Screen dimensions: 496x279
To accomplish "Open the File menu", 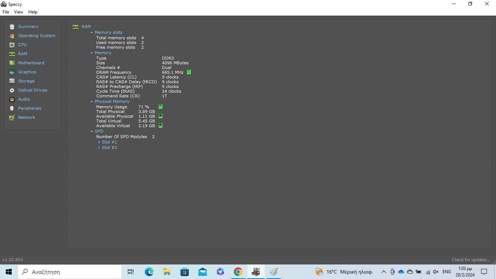I will click(6, 12).
